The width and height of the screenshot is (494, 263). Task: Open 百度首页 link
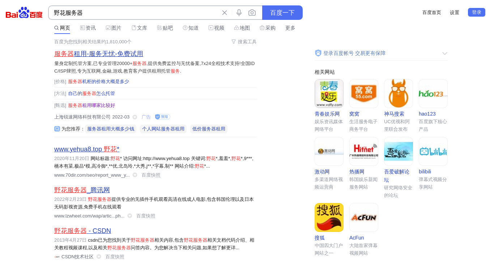click(x=432, y=12)
